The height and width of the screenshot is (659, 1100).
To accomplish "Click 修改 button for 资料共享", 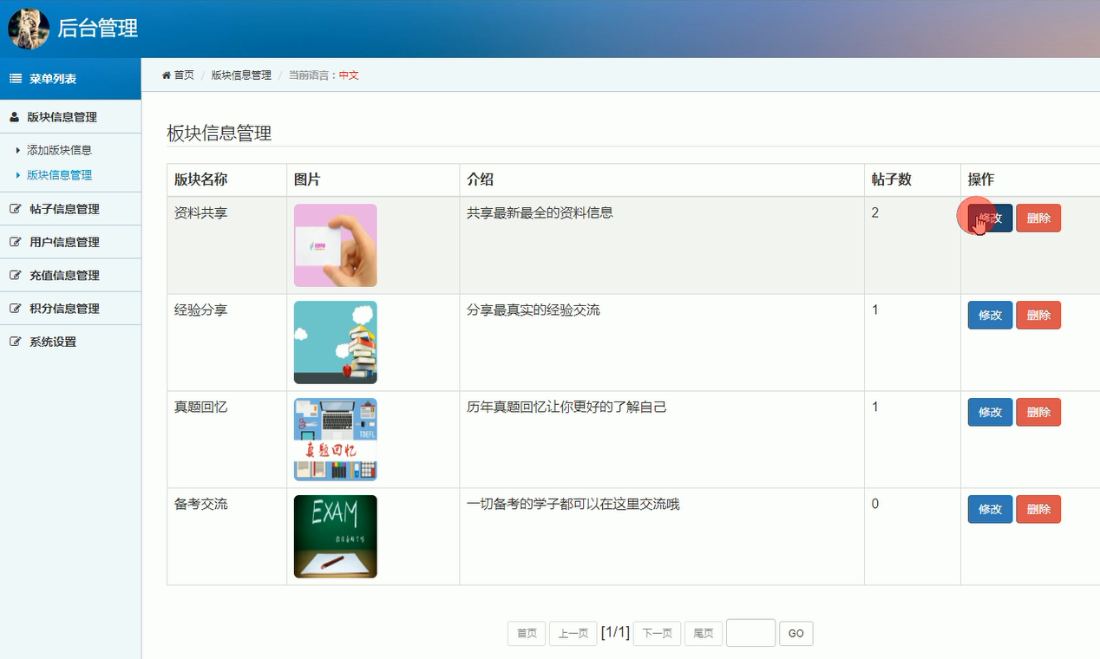I will (x=990, y=219).
